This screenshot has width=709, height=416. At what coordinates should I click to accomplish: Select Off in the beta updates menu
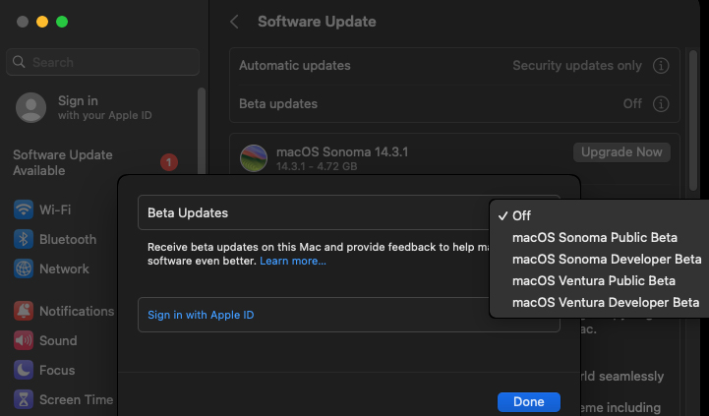(x=521, y=215)
